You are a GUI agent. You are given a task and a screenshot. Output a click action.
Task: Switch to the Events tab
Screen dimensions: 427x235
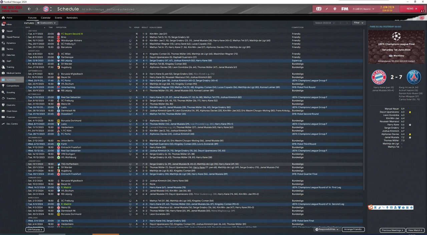58,18
